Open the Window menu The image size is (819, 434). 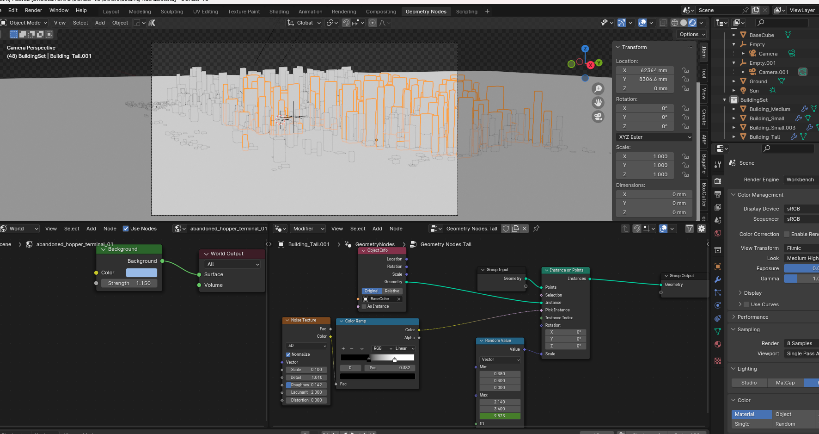click(59, 10)
